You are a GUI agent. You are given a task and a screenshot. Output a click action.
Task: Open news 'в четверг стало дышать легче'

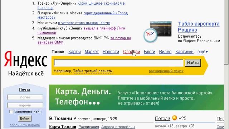click(84, 23)
